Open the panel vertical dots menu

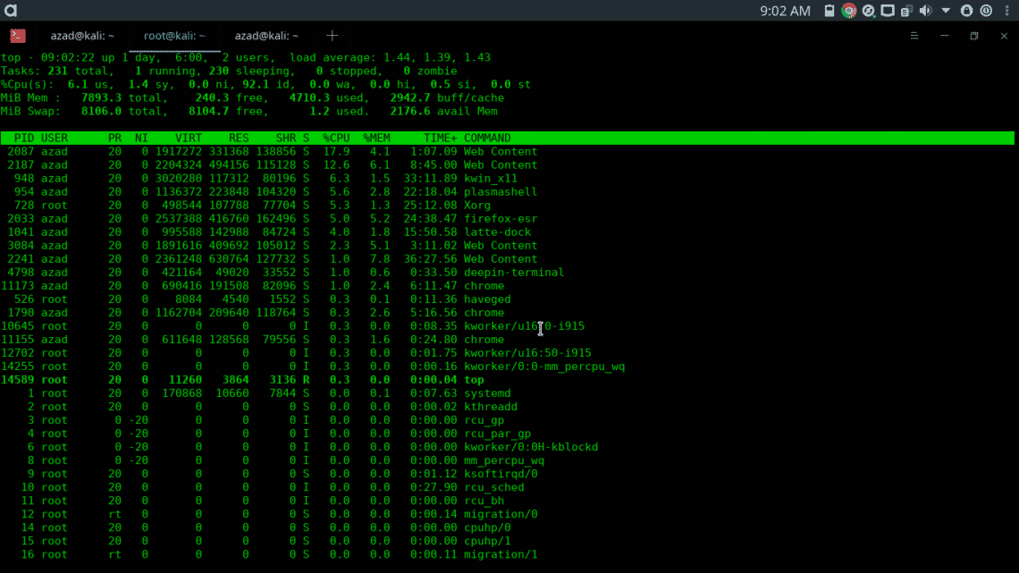point(1006,11)
